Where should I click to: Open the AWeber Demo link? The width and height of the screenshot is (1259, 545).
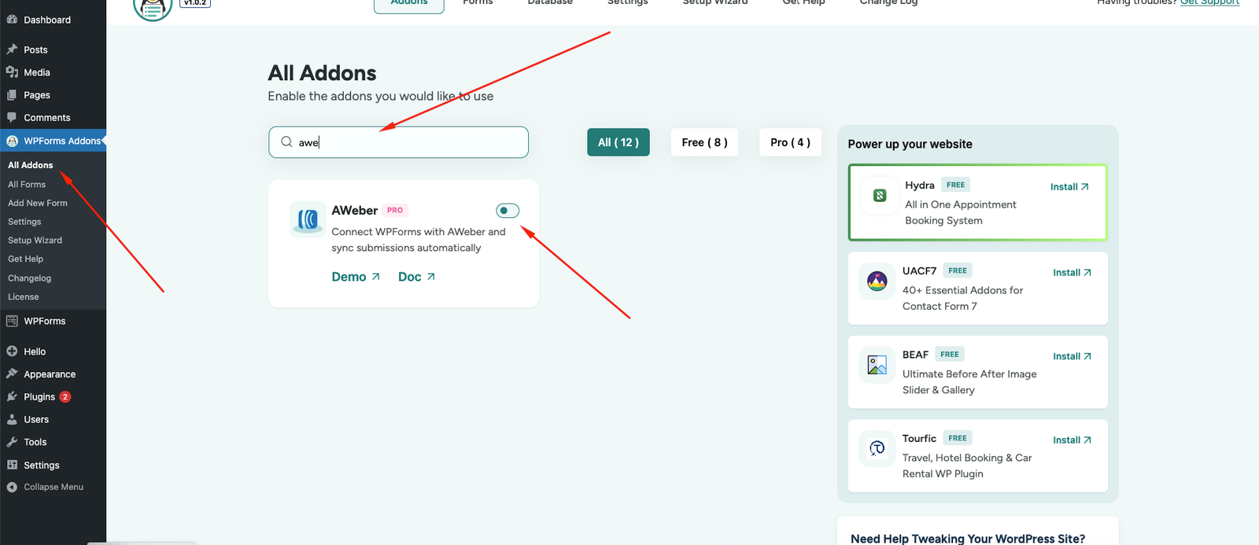coord(356,277)
